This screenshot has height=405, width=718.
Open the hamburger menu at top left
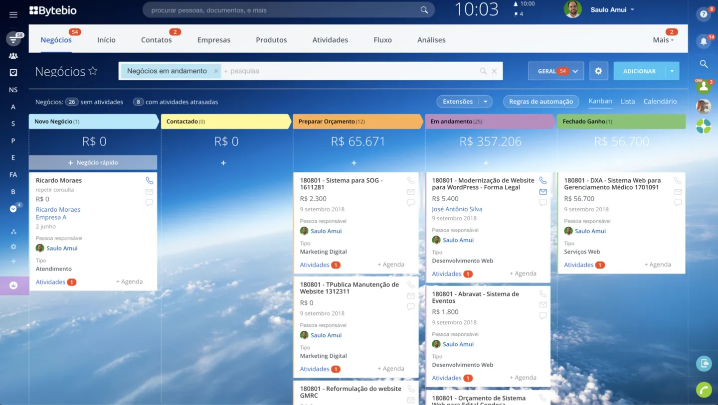tap(13, 14)
